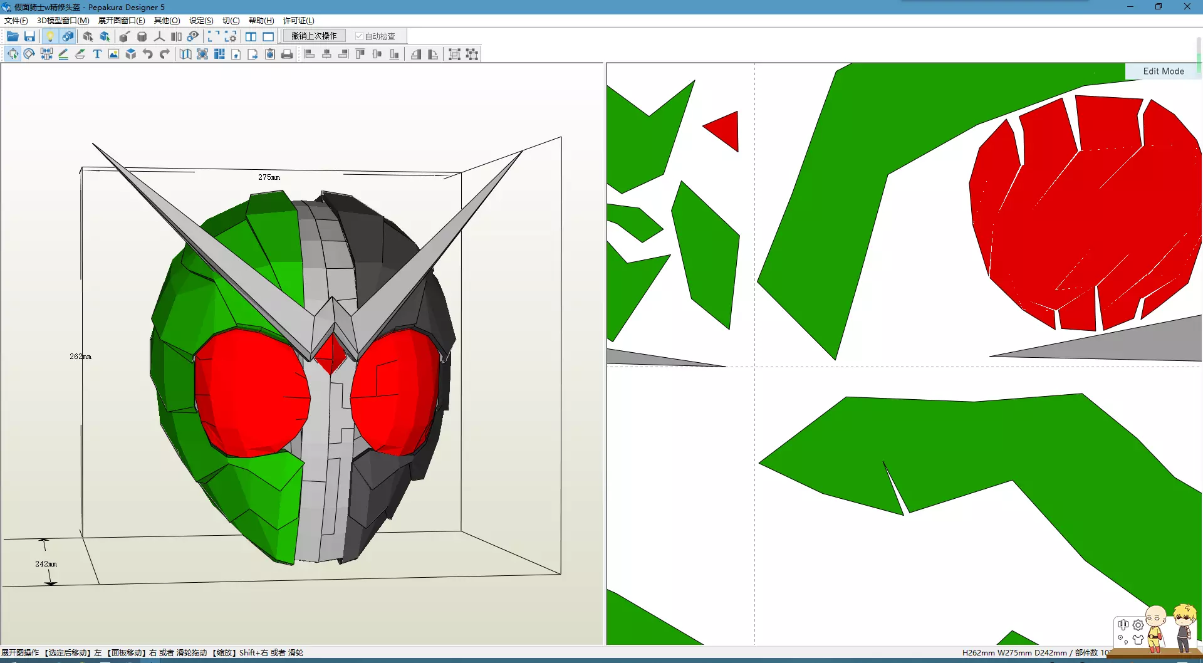Click the Print icon
This screenshot has width=1203, height=663.
(287, 54)
